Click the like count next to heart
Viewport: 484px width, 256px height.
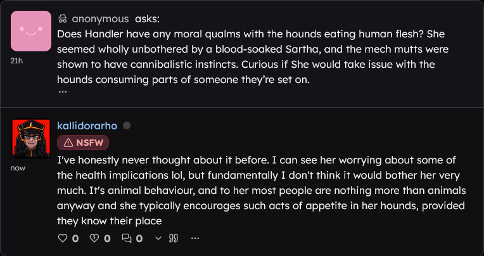[75, 238]
